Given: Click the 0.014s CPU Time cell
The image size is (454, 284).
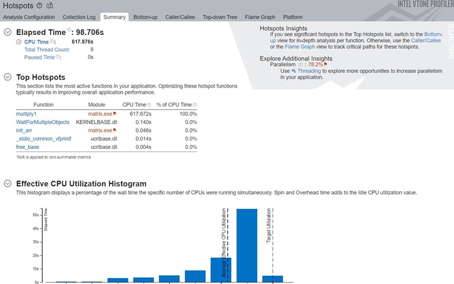Looking at the screenshot, I should click(143, 139).
